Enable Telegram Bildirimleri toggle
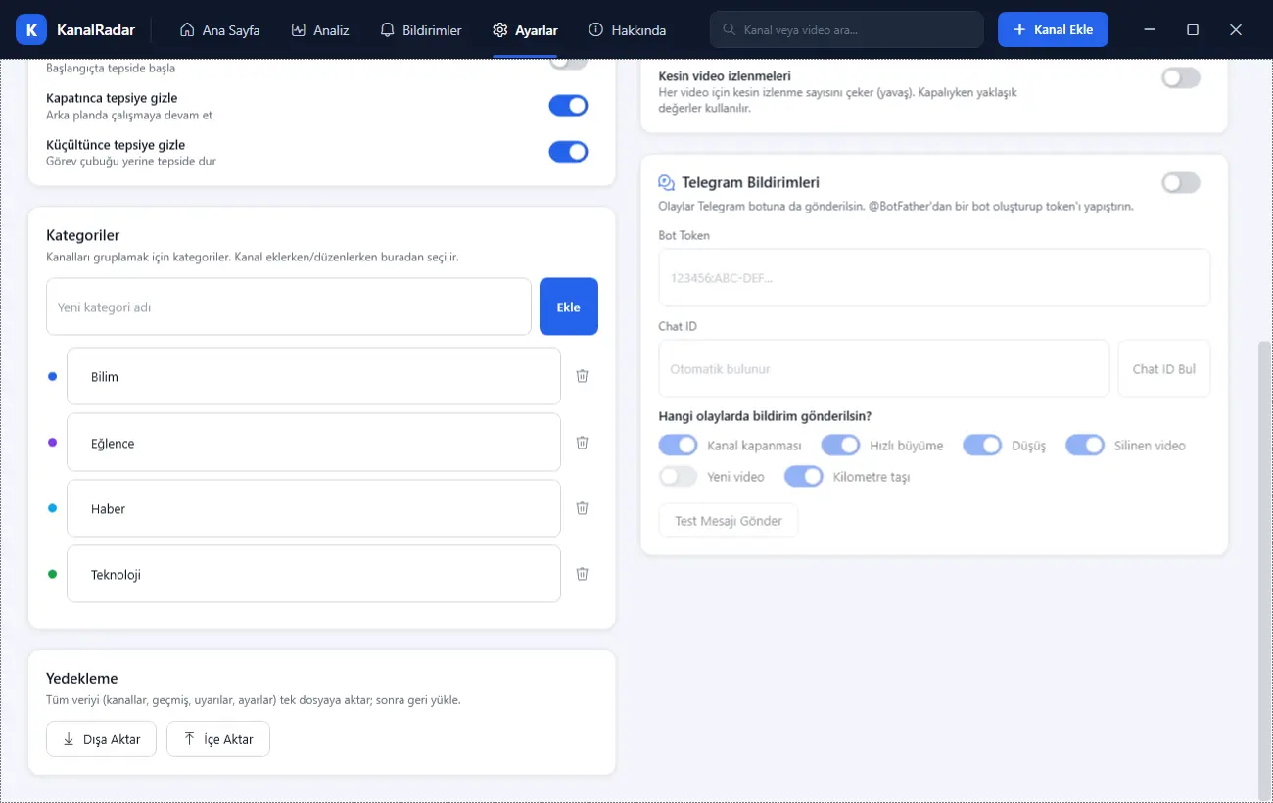1273x803 pixels. [x=1180, y=182]
